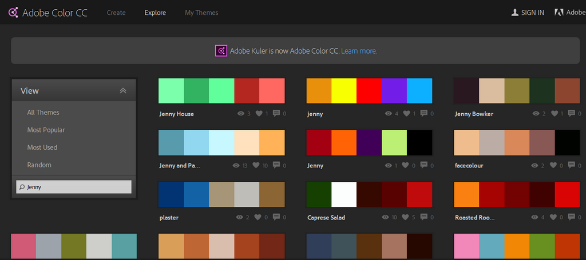Click the SIGN IN link
This screenshot has height=260, width=586.
[532, 13]
